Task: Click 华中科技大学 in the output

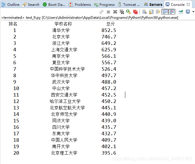Action: [x=64, y=75]
